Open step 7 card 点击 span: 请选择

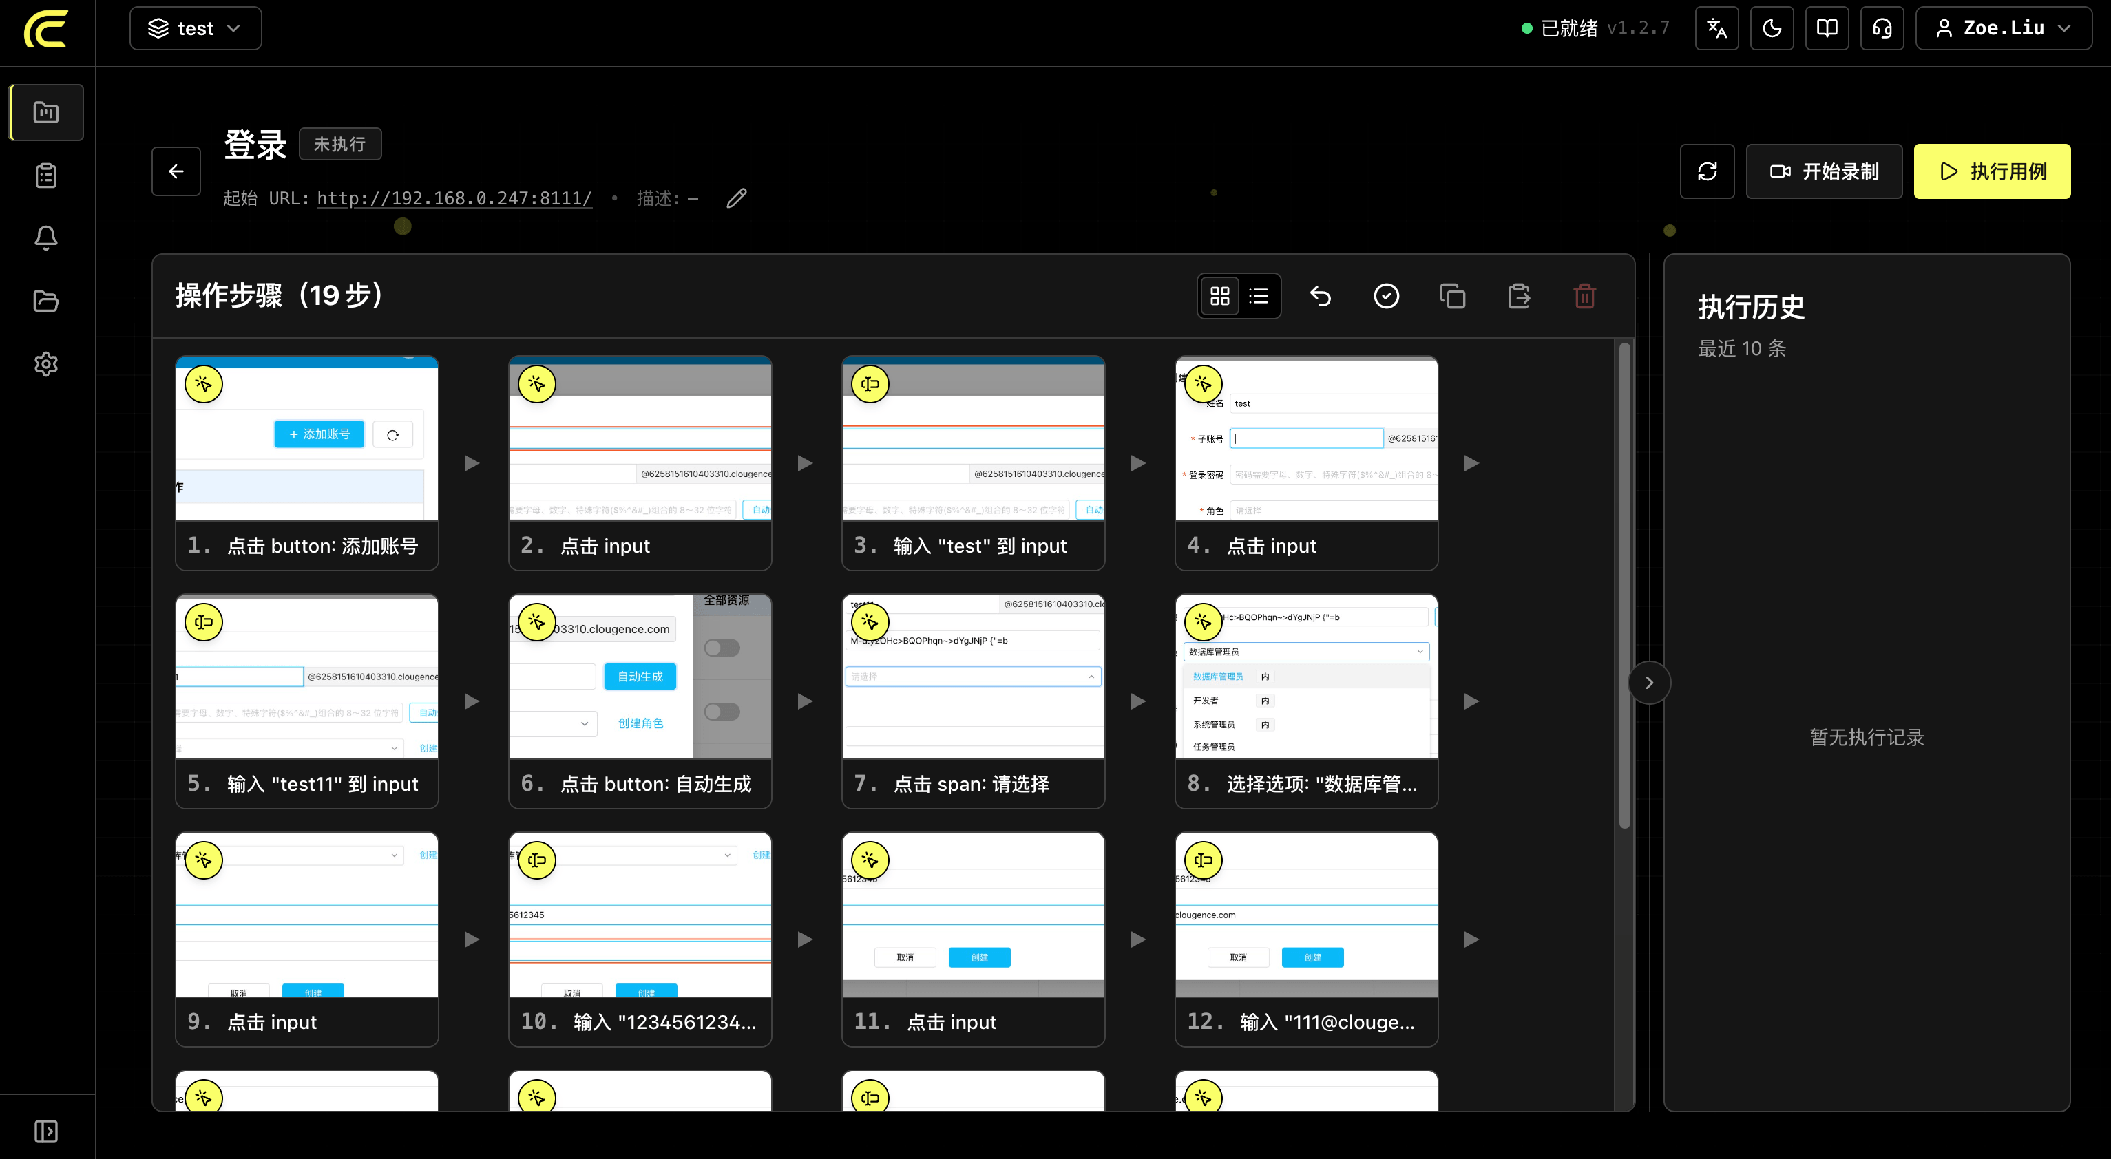click(974, 701)
